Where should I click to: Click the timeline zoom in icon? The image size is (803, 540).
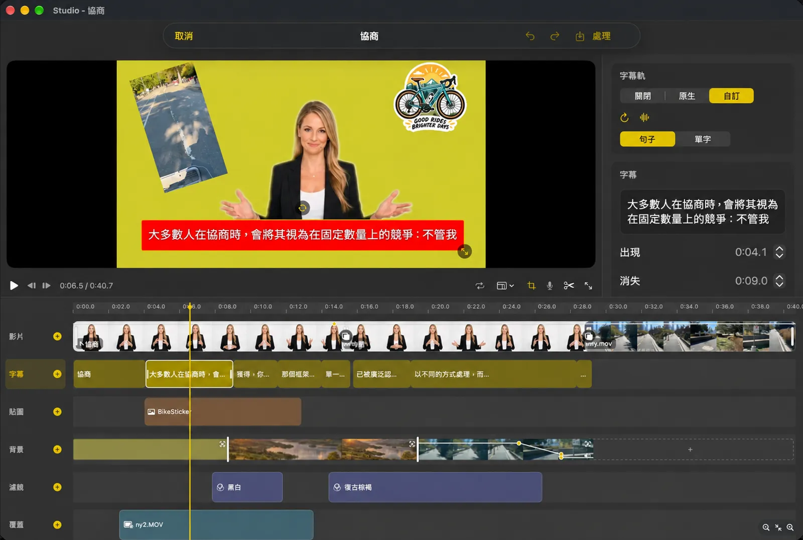point(790,527)
